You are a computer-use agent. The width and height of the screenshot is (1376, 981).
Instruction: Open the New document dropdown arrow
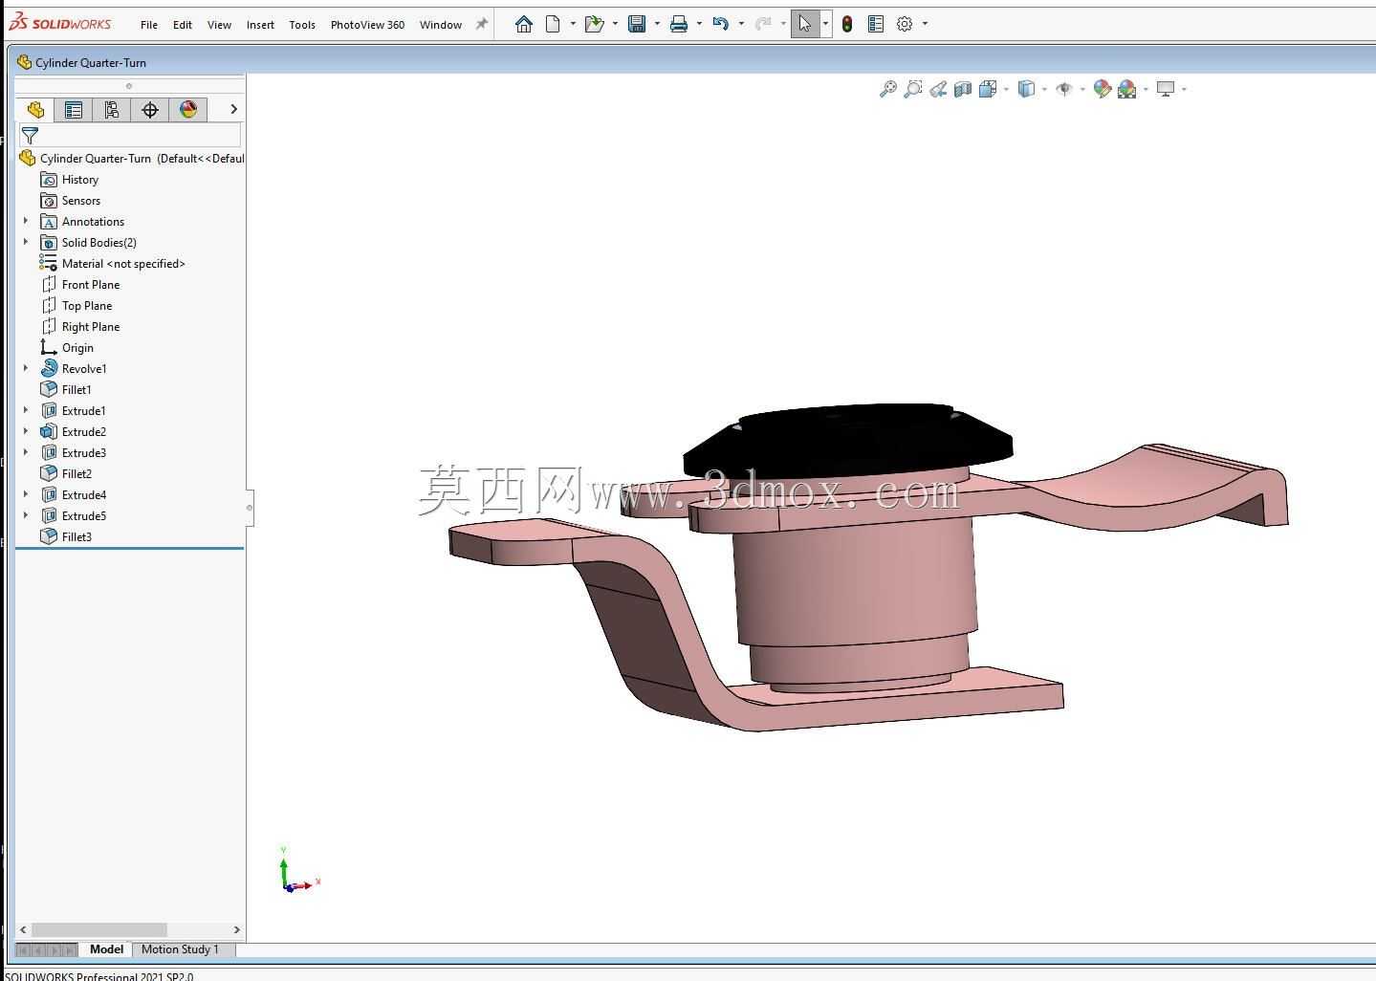coord(573,24)
